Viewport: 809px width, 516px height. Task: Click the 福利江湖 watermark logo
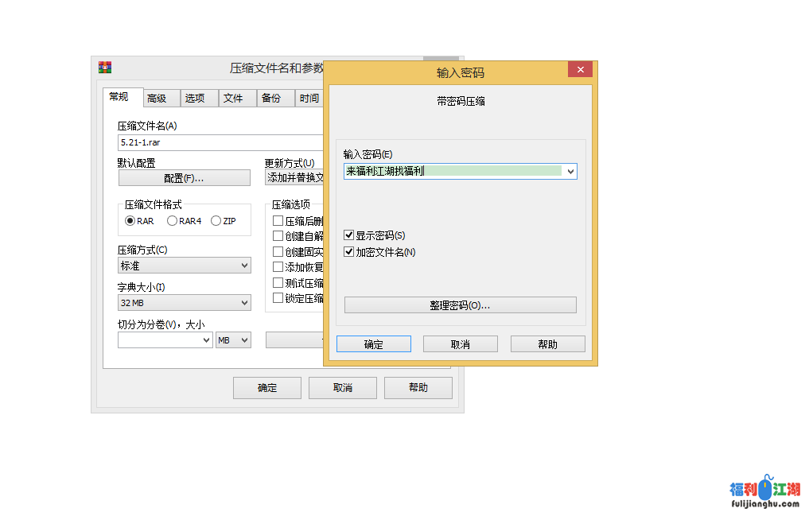click(764, 492)
